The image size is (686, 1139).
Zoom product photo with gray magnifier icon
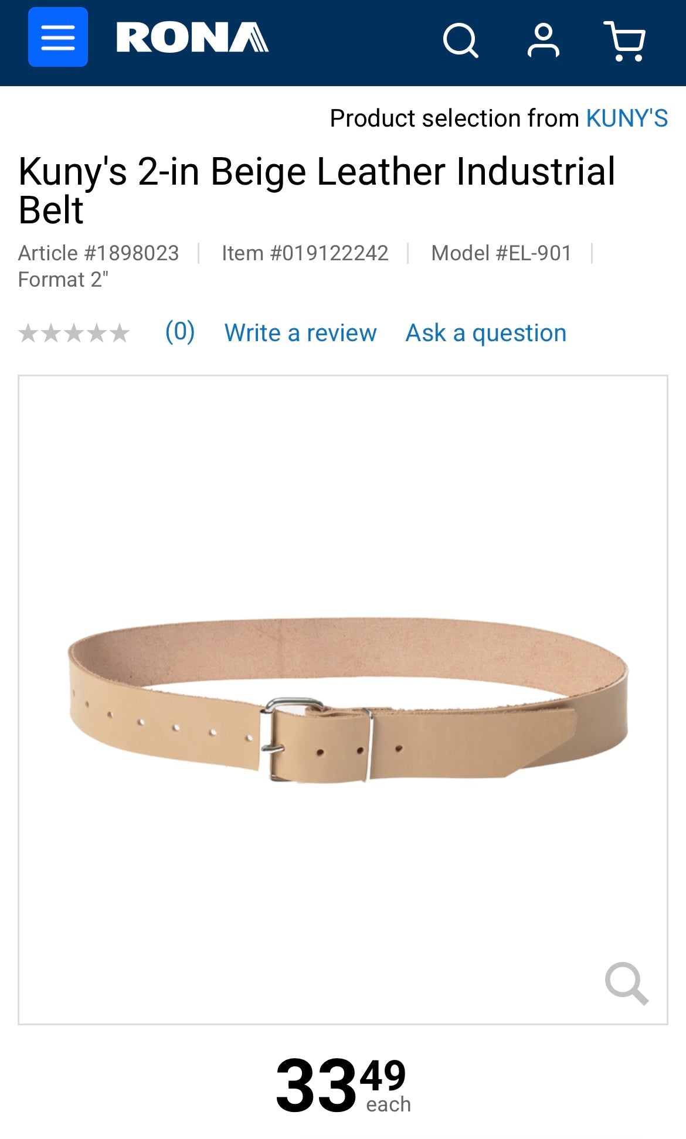tap(626, 983)
